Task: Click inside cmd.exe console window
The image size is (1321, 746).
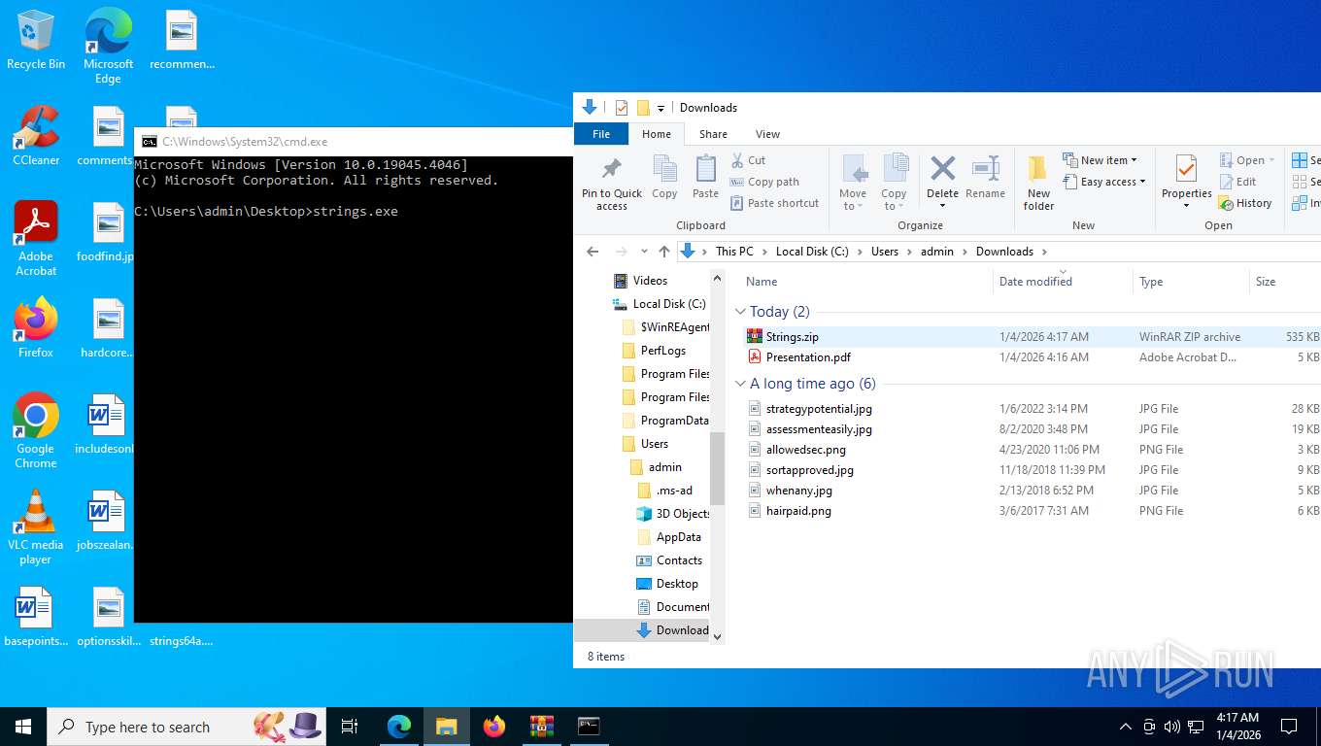Action: click(353, 389)
